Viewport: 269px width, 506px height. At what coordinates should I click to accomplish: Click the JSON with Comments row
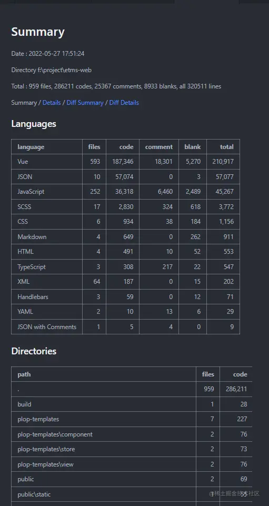point(125,327)
